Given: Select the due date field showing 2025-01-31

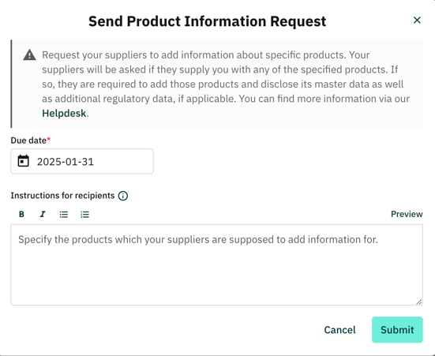Looking at the screenshot, I should click(82, 161).
